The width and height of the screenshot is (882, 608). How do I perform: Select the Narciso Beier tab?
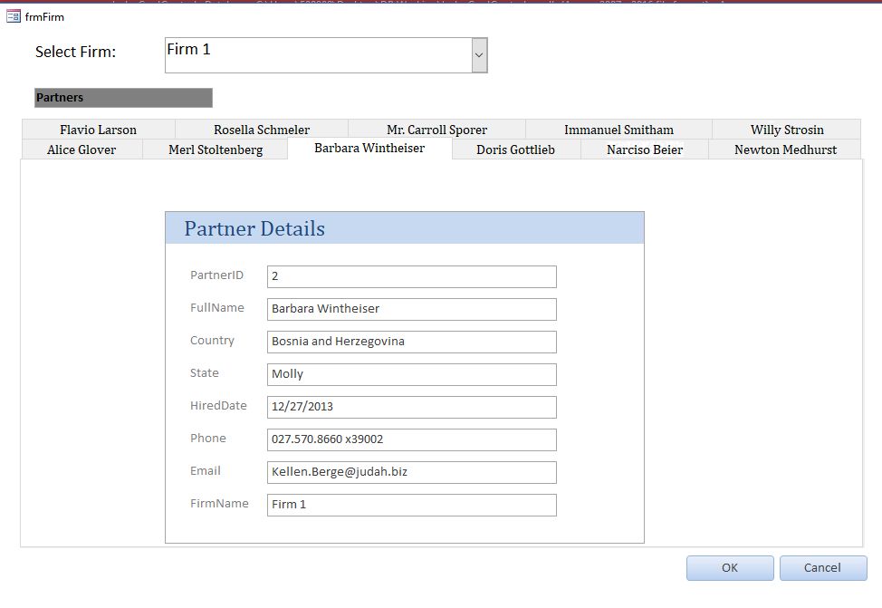click(645, 150)
